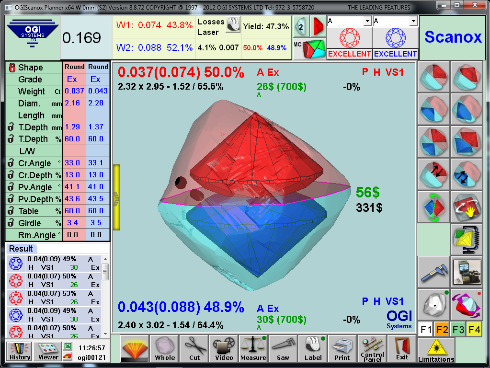Click the fire brilliance view icon
This screenshot has height=368, width=490.
tap(135, 349)
